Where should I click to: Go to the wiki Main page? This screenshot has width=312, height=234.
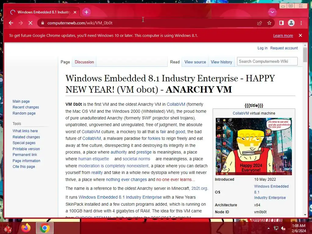[x=21, y=101]
